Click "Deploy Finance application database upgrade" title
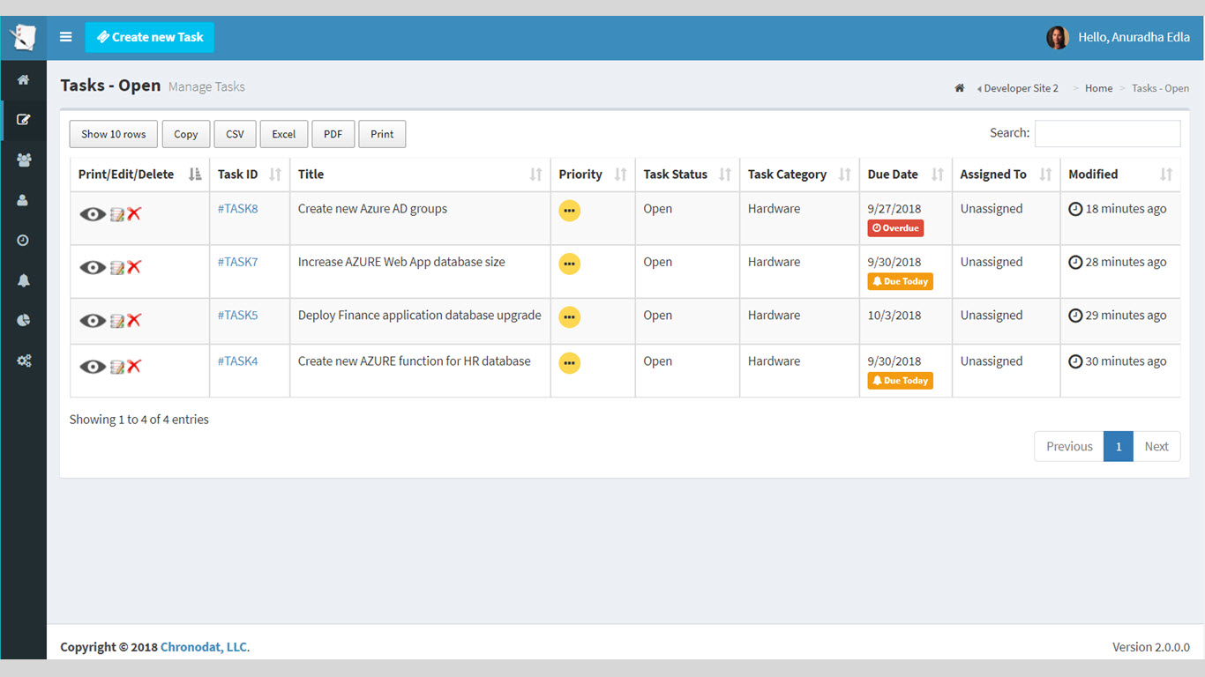 click(420, 316)
